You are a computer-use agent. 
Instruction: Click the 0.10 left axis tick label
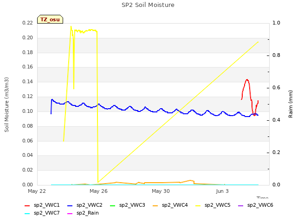click(28, 111)
